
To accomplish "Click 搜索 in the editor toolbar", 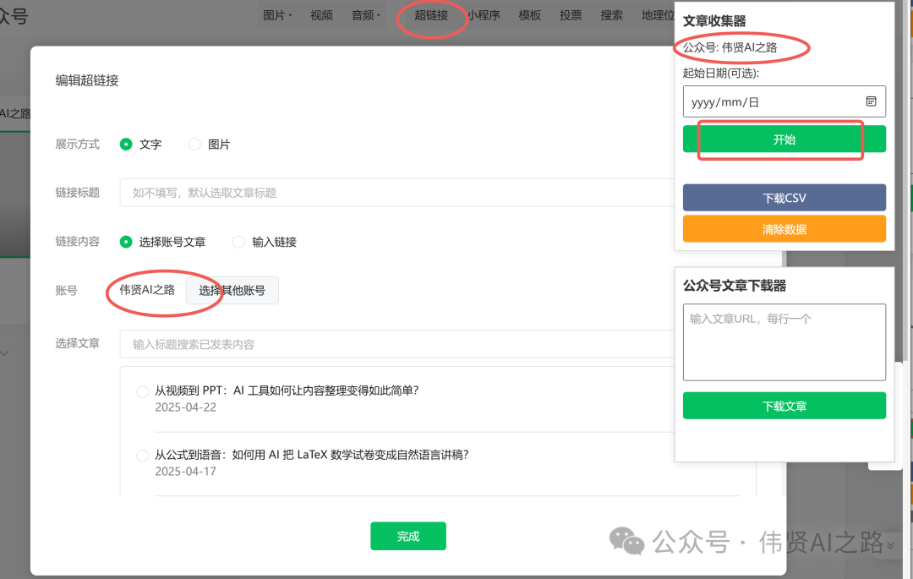I will [x=611, y=15].
